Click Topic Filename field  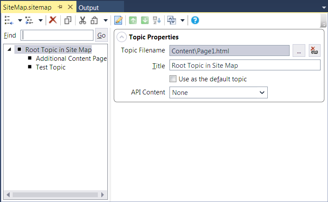coord(229,50)
